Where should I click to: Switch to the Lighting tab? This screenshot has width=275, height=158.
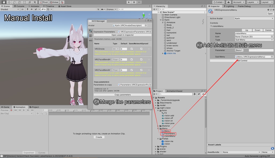tap(229, 6)
